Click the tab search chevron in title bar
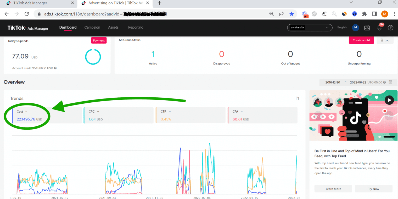 (x=351, y=2)
